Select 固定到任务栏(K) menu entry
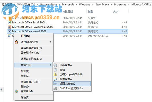 (30, 53)
